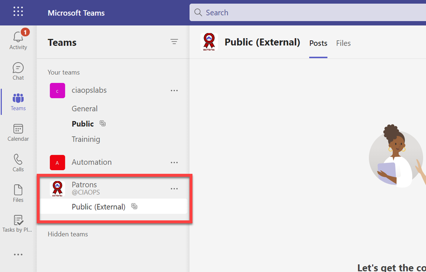Select the Public (External) channel

[x=99, y=207]
